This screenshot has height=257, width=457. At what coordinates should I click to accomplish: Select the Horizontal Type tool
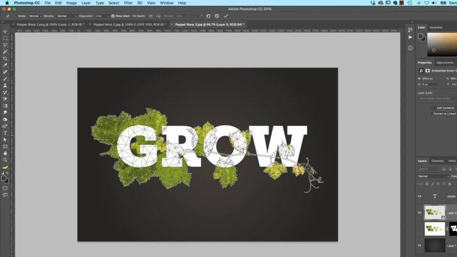[5, 133]
